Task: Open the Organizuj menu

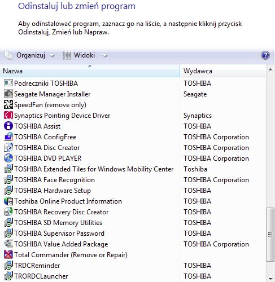Action: (30, 55)
